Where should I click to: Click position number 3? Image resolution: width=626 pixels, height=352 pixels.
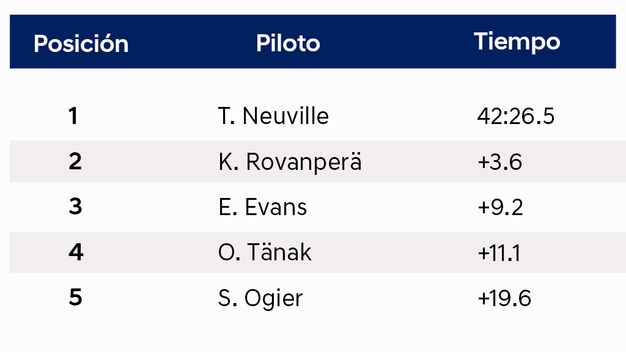pyautogui.click(x=75, y=207)
